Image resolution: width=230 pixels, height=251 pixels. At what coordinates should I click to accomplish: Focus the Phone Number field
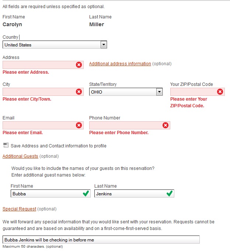coord(125,125)
